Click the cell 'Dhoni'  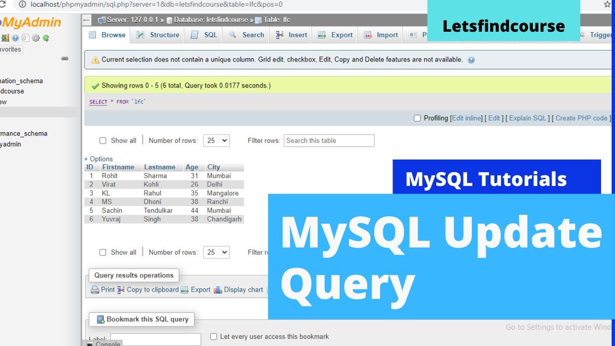click(152, 202)
